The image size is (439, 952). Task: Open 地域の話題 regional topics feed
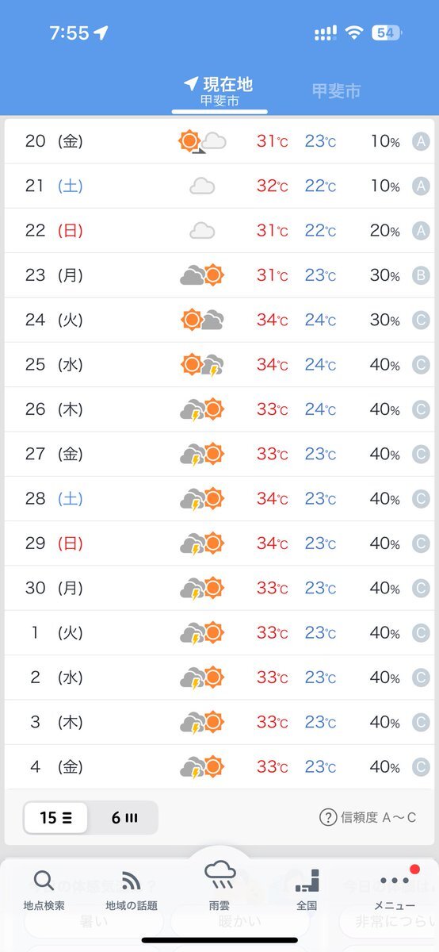tap(132, 890)
